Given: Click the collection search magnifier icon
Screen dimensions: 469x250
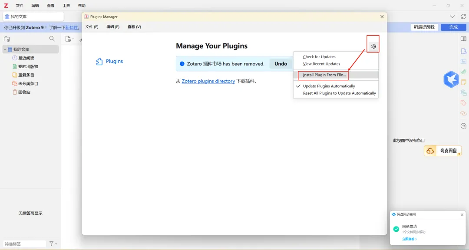Looking at the screenshot, I should pos(52,39).
